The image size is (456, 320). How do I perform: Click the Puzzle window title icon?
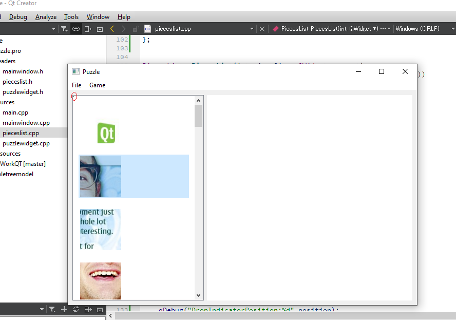75,71
